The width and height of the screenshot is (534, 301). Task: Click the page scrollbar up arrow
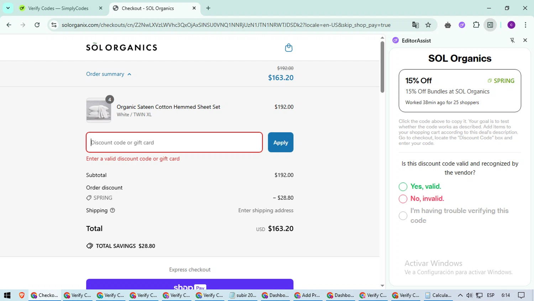coord(382,37)
